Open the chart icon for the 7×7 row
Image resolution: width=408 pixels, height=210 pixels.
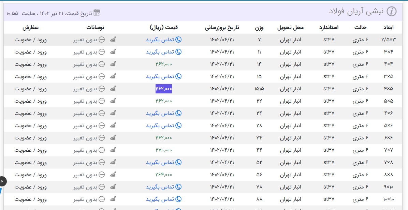(113, 150)
